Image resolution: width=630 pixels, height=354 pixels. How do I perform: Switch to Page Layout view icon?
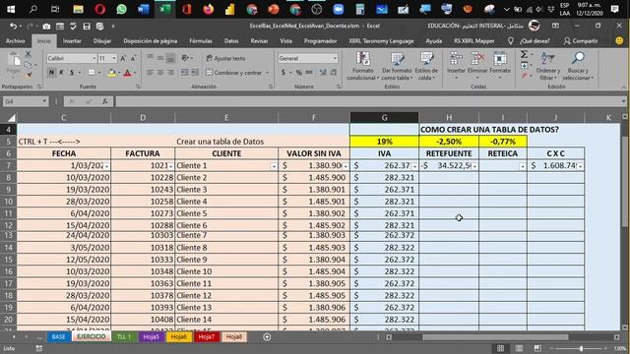click(519, 348)
